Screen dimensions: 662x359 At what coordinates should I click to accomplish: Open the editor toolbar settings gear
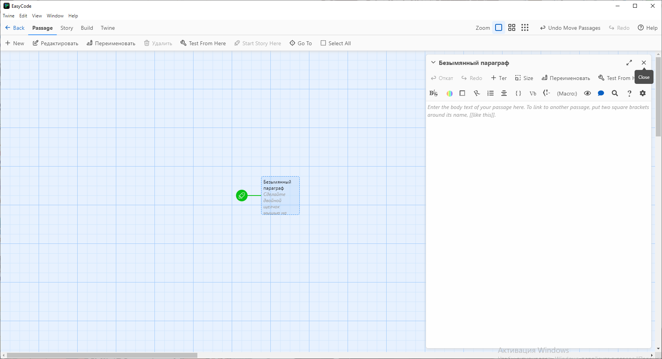pyautogui.click(x=643, y=93)
